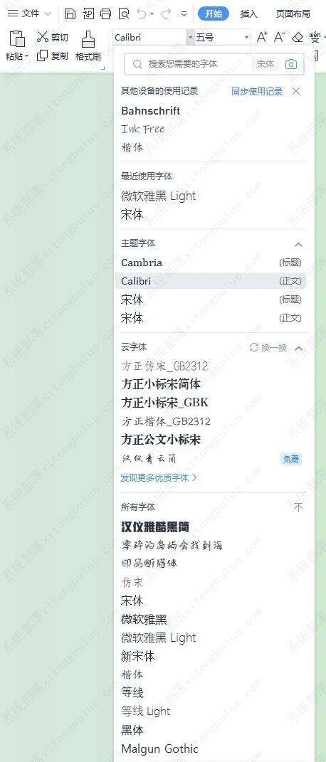Switch to the 页面布局 tab
This screenshot has width=326, height=762.
point(293,14)
